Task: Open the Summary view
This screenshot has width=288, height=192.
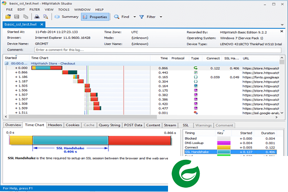Action: click(x=67, y=17)
